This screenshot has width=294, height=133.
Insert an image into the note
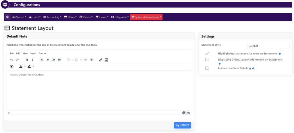tap(106, 60)
